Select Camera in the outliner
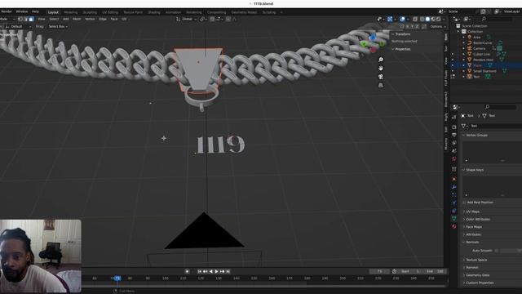 [x=480, y=48]
